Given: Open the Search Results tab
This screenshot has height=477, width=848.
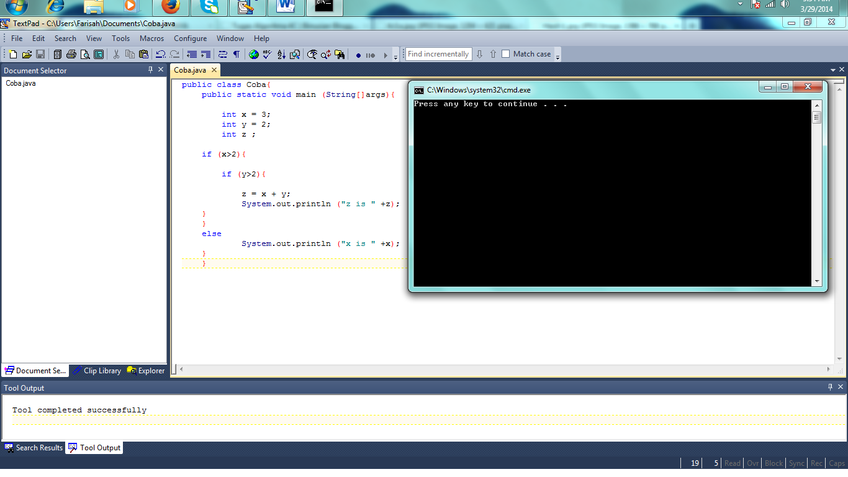Looking at the screenshot, I should click(x=34, y=448).
